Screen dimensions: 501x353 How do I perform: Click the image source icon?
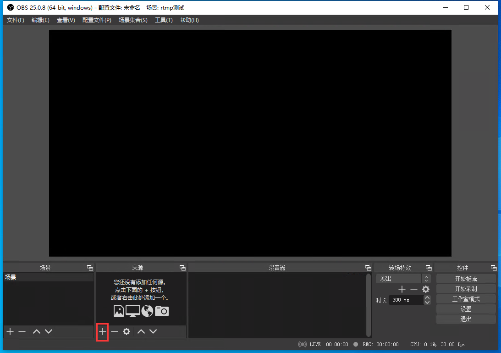[119, 311]
